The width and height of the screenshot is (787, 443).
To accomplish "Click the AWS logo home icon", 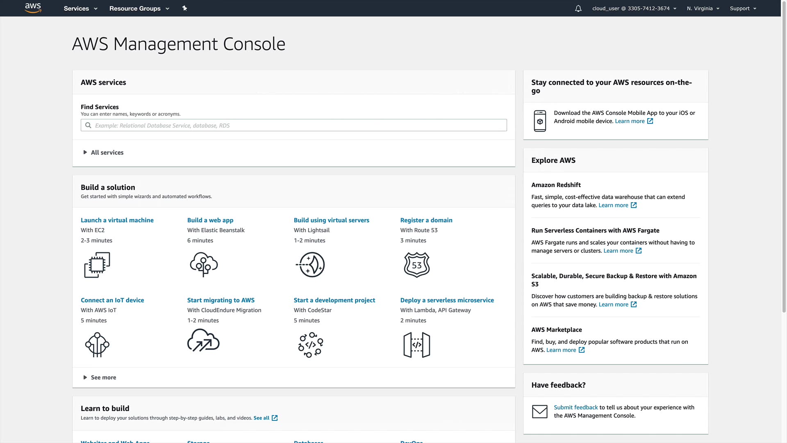I will coord(33,8).
